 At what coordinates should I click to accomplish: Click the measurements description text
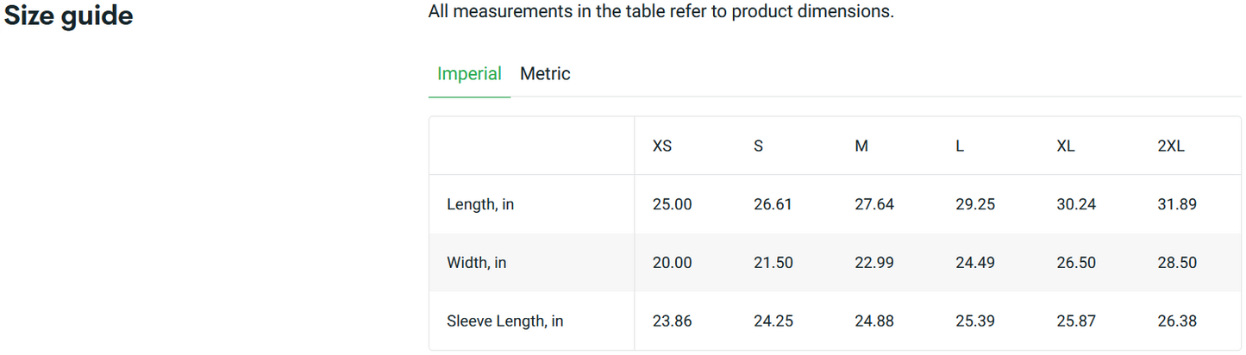coord(661,13)
